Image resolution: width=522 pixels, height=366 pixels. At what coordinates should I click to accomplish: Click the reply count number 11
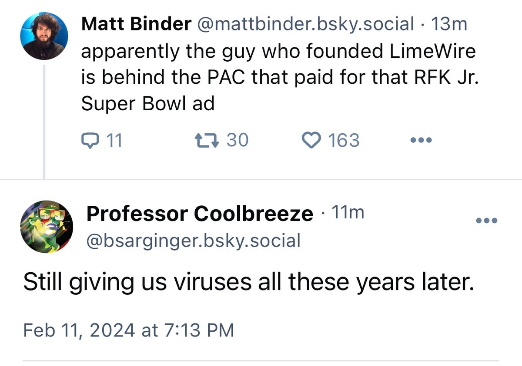click(114, 141)
